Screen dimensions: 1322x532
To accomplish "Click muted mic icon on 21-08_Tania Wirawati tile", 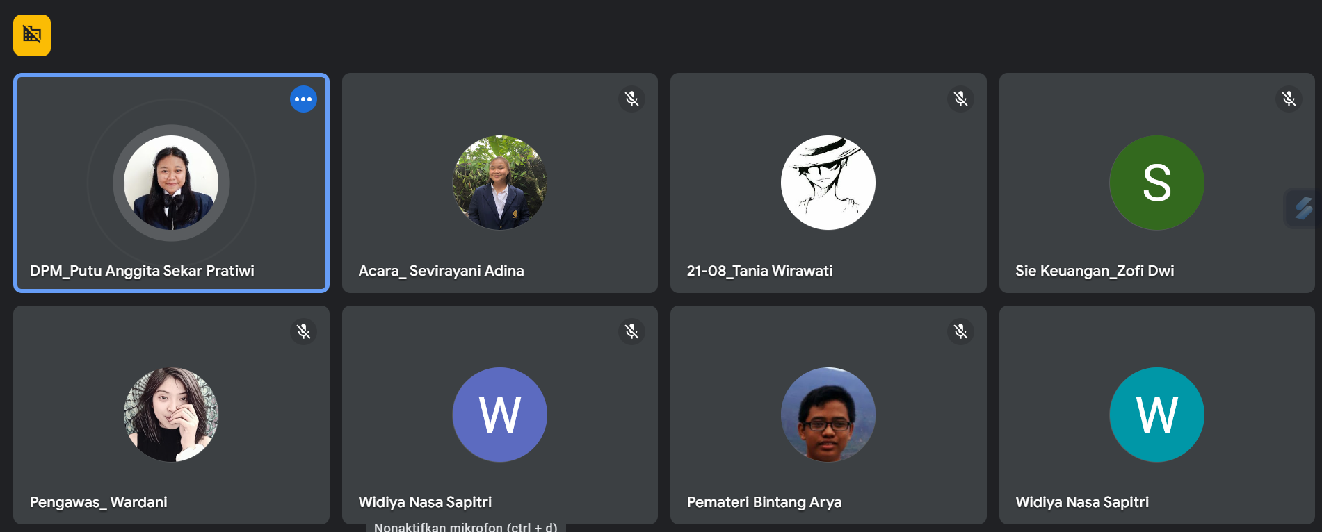I will pos(960,99).
